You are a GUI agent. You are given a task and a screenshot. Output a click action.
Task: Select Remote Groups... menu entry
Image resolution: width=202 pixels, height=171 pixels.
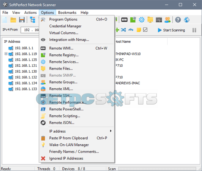click(x=77, y=82)
